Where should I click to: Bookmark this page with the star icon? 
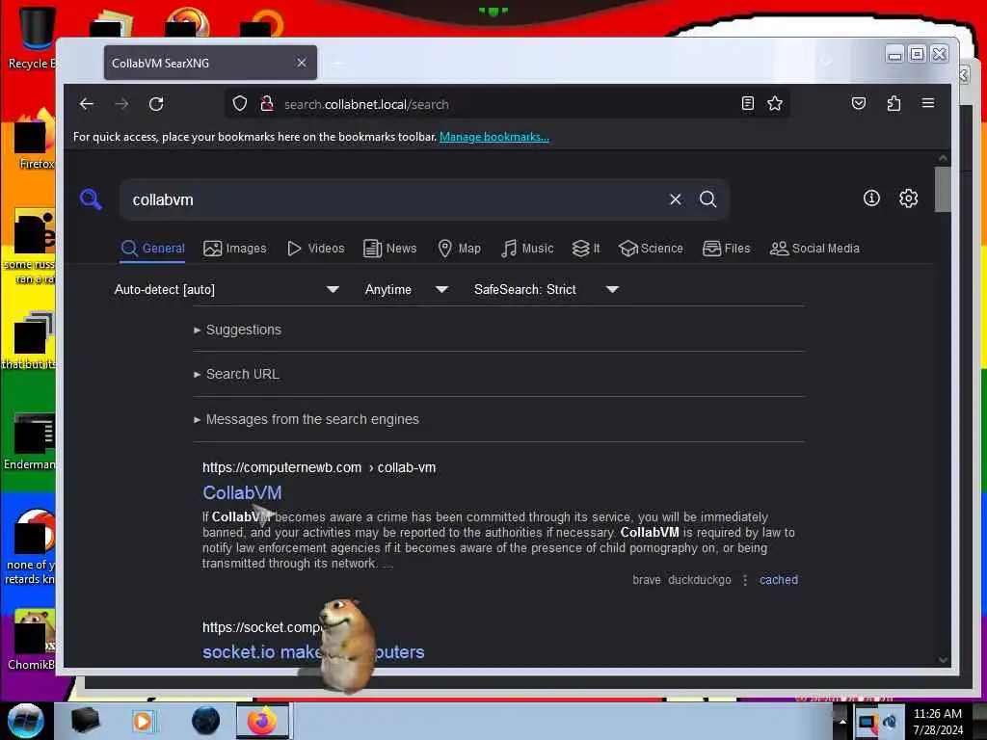[x=775, y=103]
